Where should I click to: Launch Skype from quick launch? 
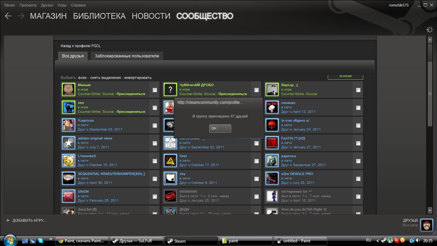tap(41, 241)
